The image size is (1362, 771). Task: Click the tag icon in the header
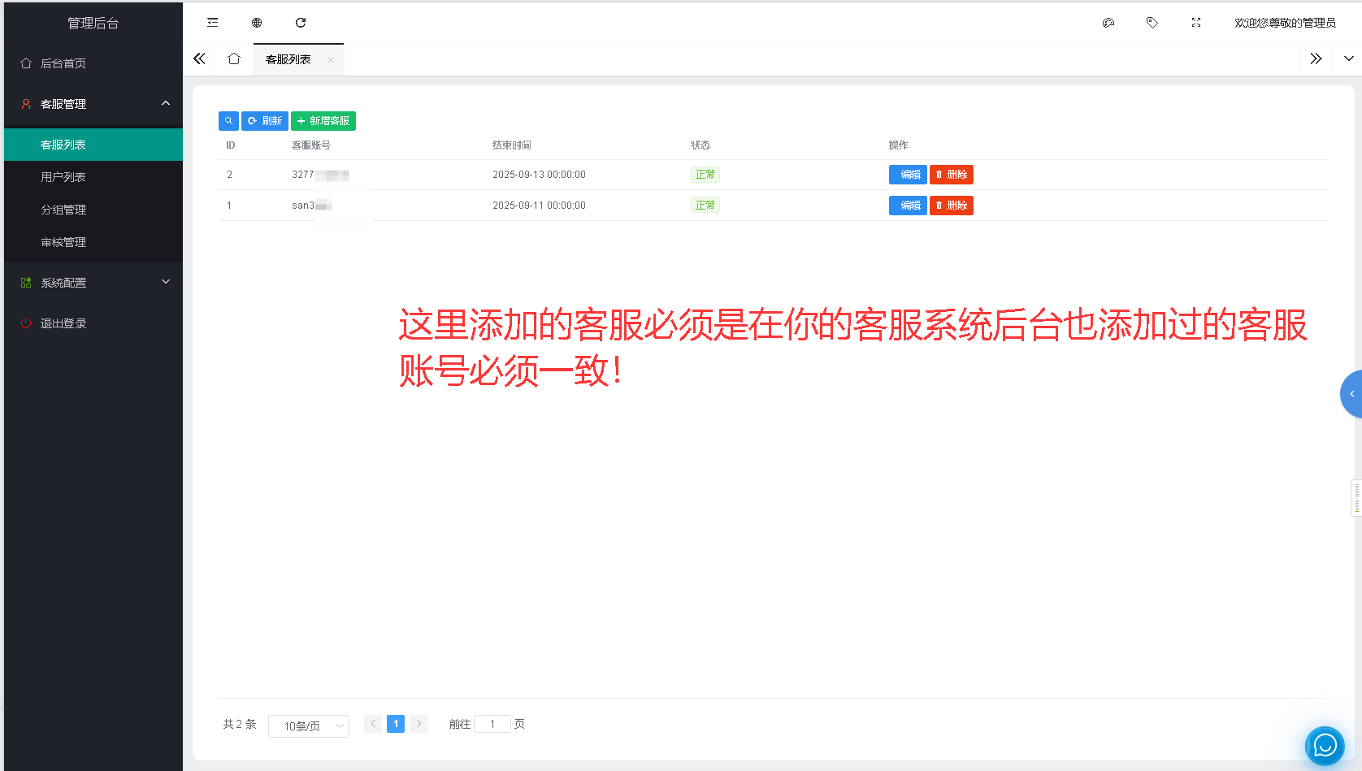1152,22
